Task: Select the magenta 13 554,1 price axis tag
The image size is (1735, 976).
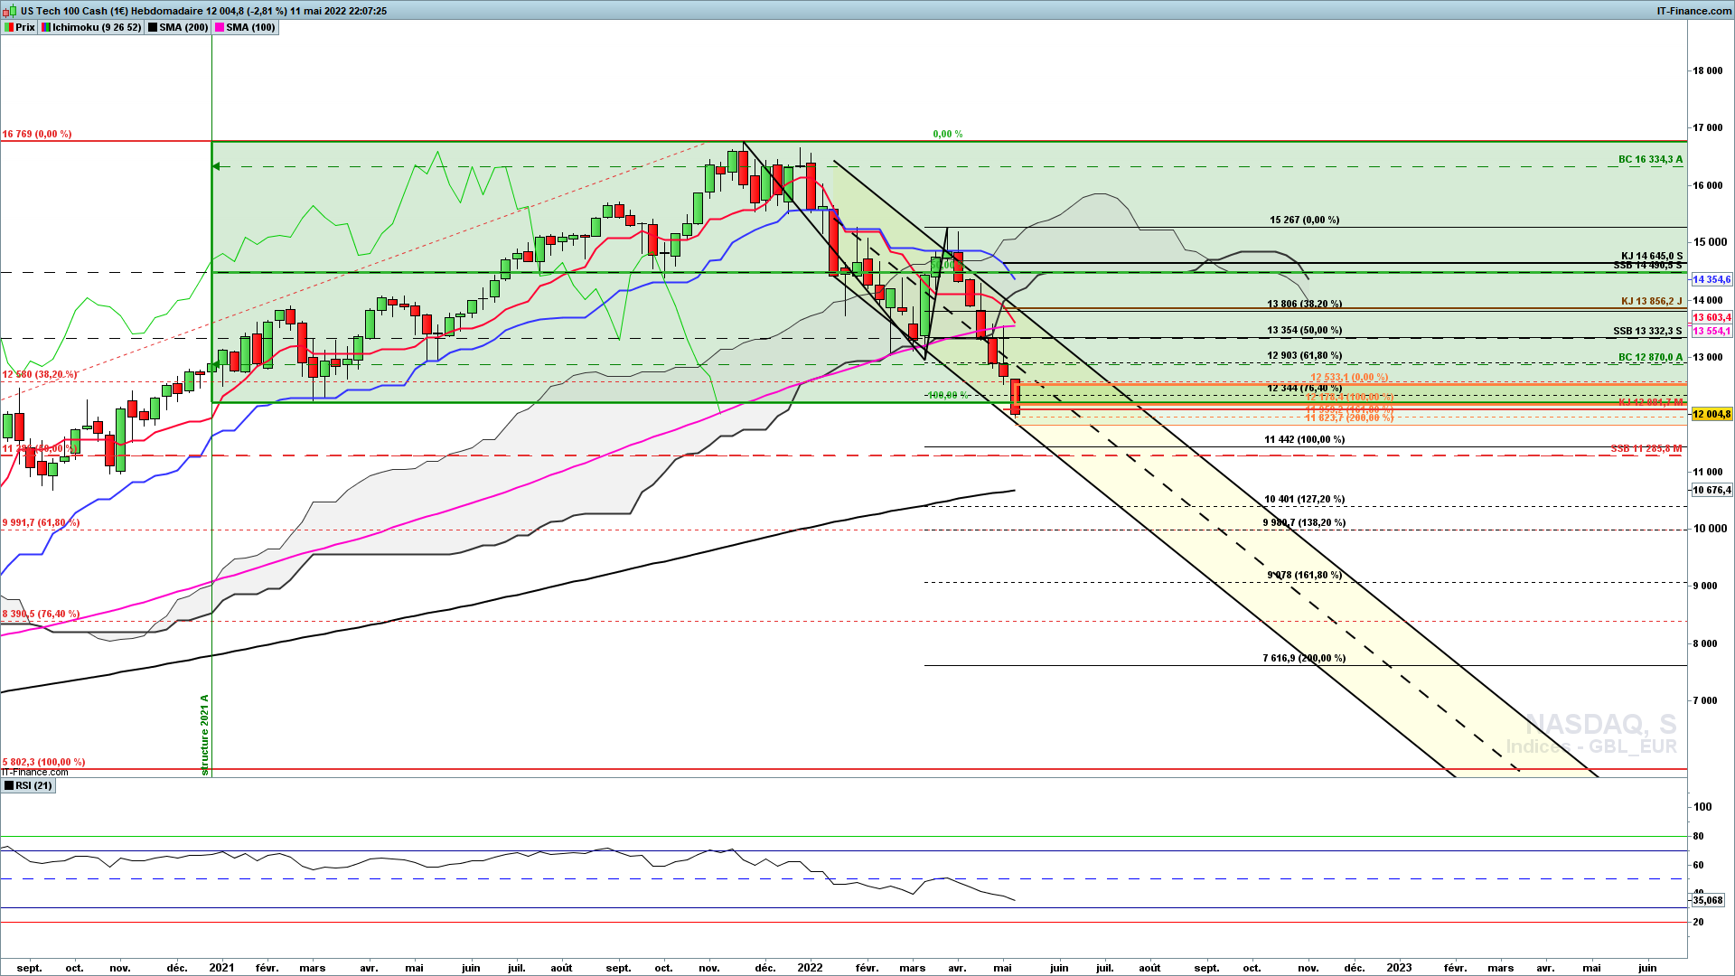Action: coord(1712,331)
